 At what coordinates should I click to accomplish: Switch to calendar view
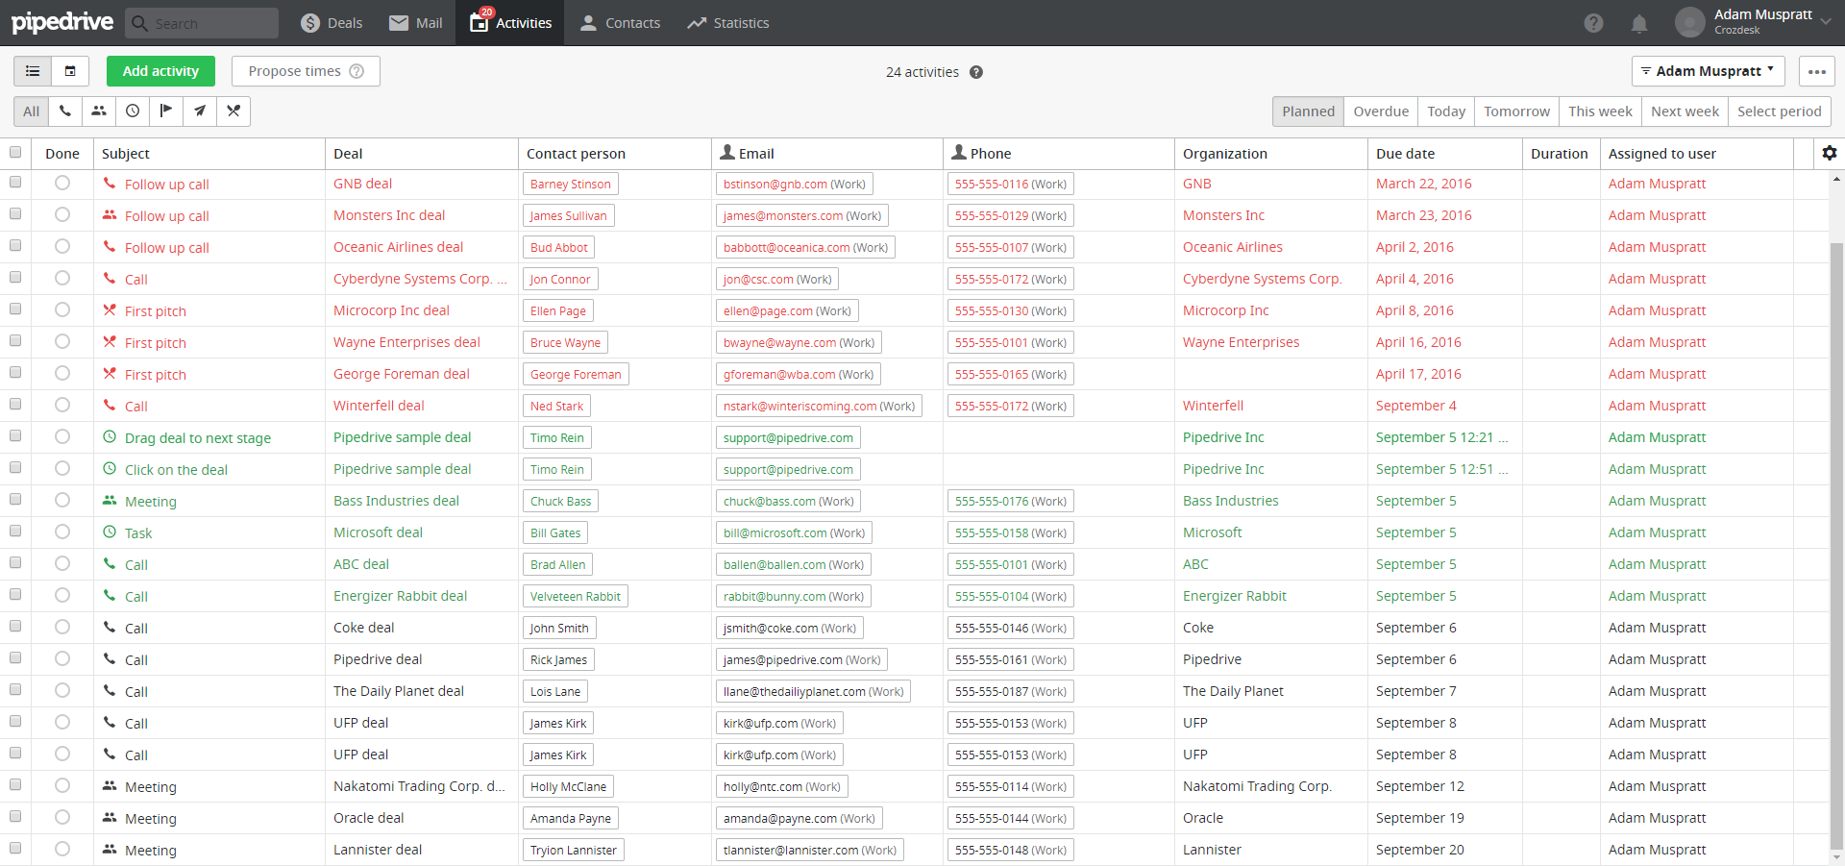pos(70,71)
